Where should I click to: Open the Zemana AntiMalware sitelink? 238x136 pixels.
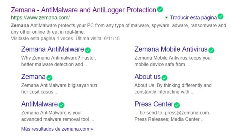pyautogui.click(x=52, y=49)
